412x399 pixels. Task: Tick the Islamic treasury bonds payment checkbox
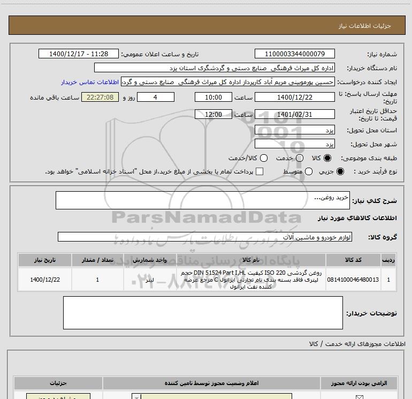coord(260,171)
